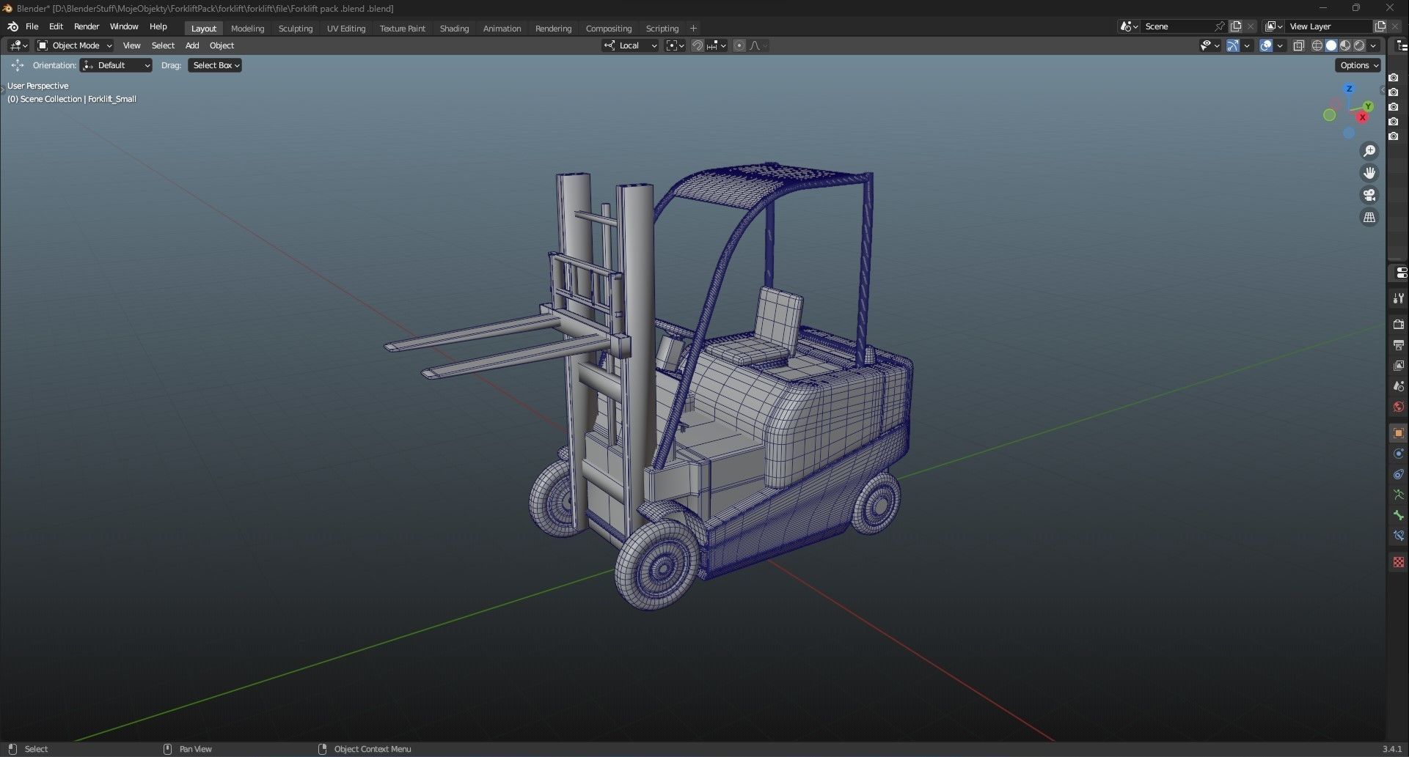Click the pan view hand gizmo
Viewport: 1409px width, 757px height.
coord(1369,173)
